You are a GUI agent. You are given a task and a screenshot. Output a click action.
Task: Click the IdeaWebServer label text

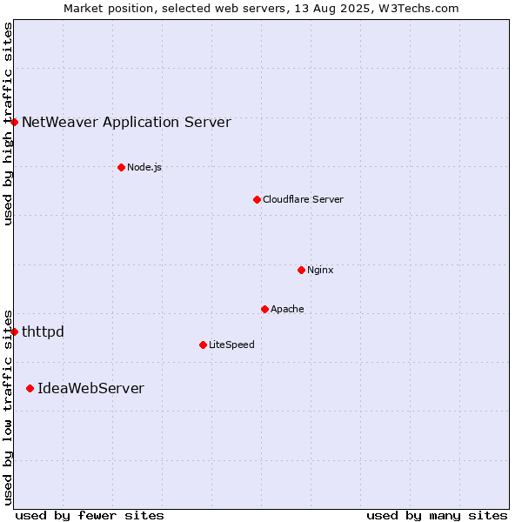[x=90, y=389]
